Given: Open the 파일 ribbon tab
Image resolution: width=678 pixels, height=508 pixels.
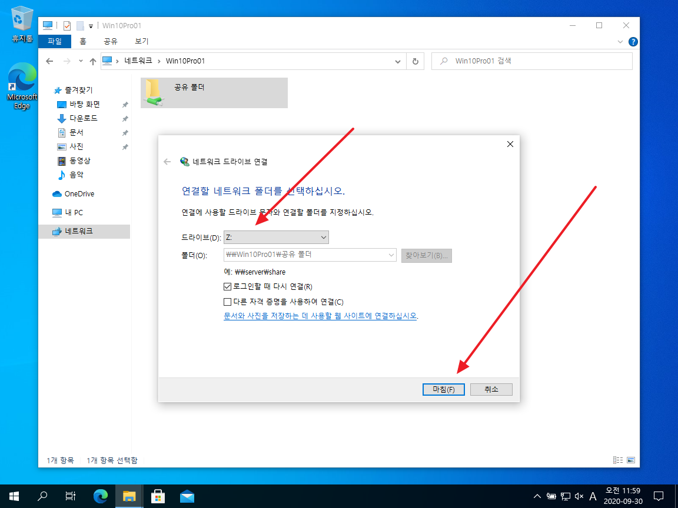Looking at the screenshot, I should coord(55,41).
